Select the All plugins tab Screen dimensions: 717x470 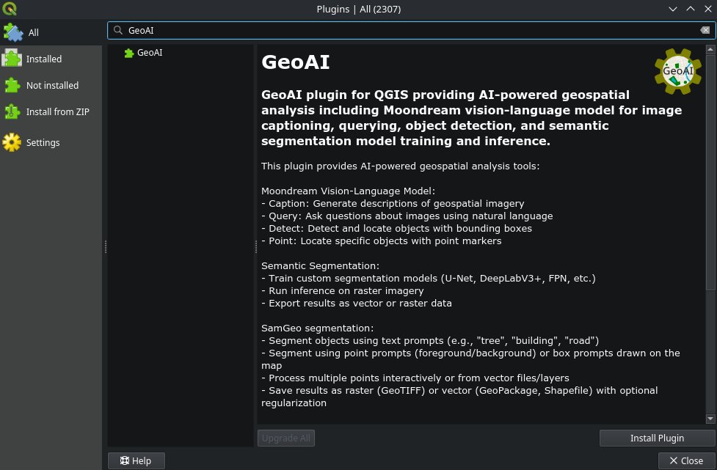[x=33, y=32]
